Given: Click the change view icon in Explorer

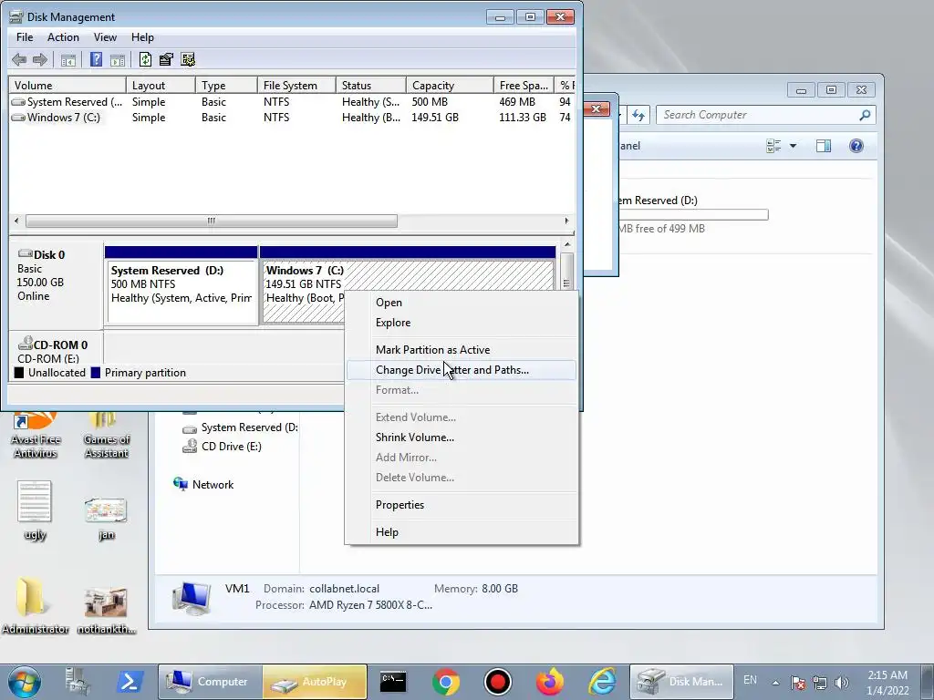Looking at the screenshot, I should tap(773, 146).
